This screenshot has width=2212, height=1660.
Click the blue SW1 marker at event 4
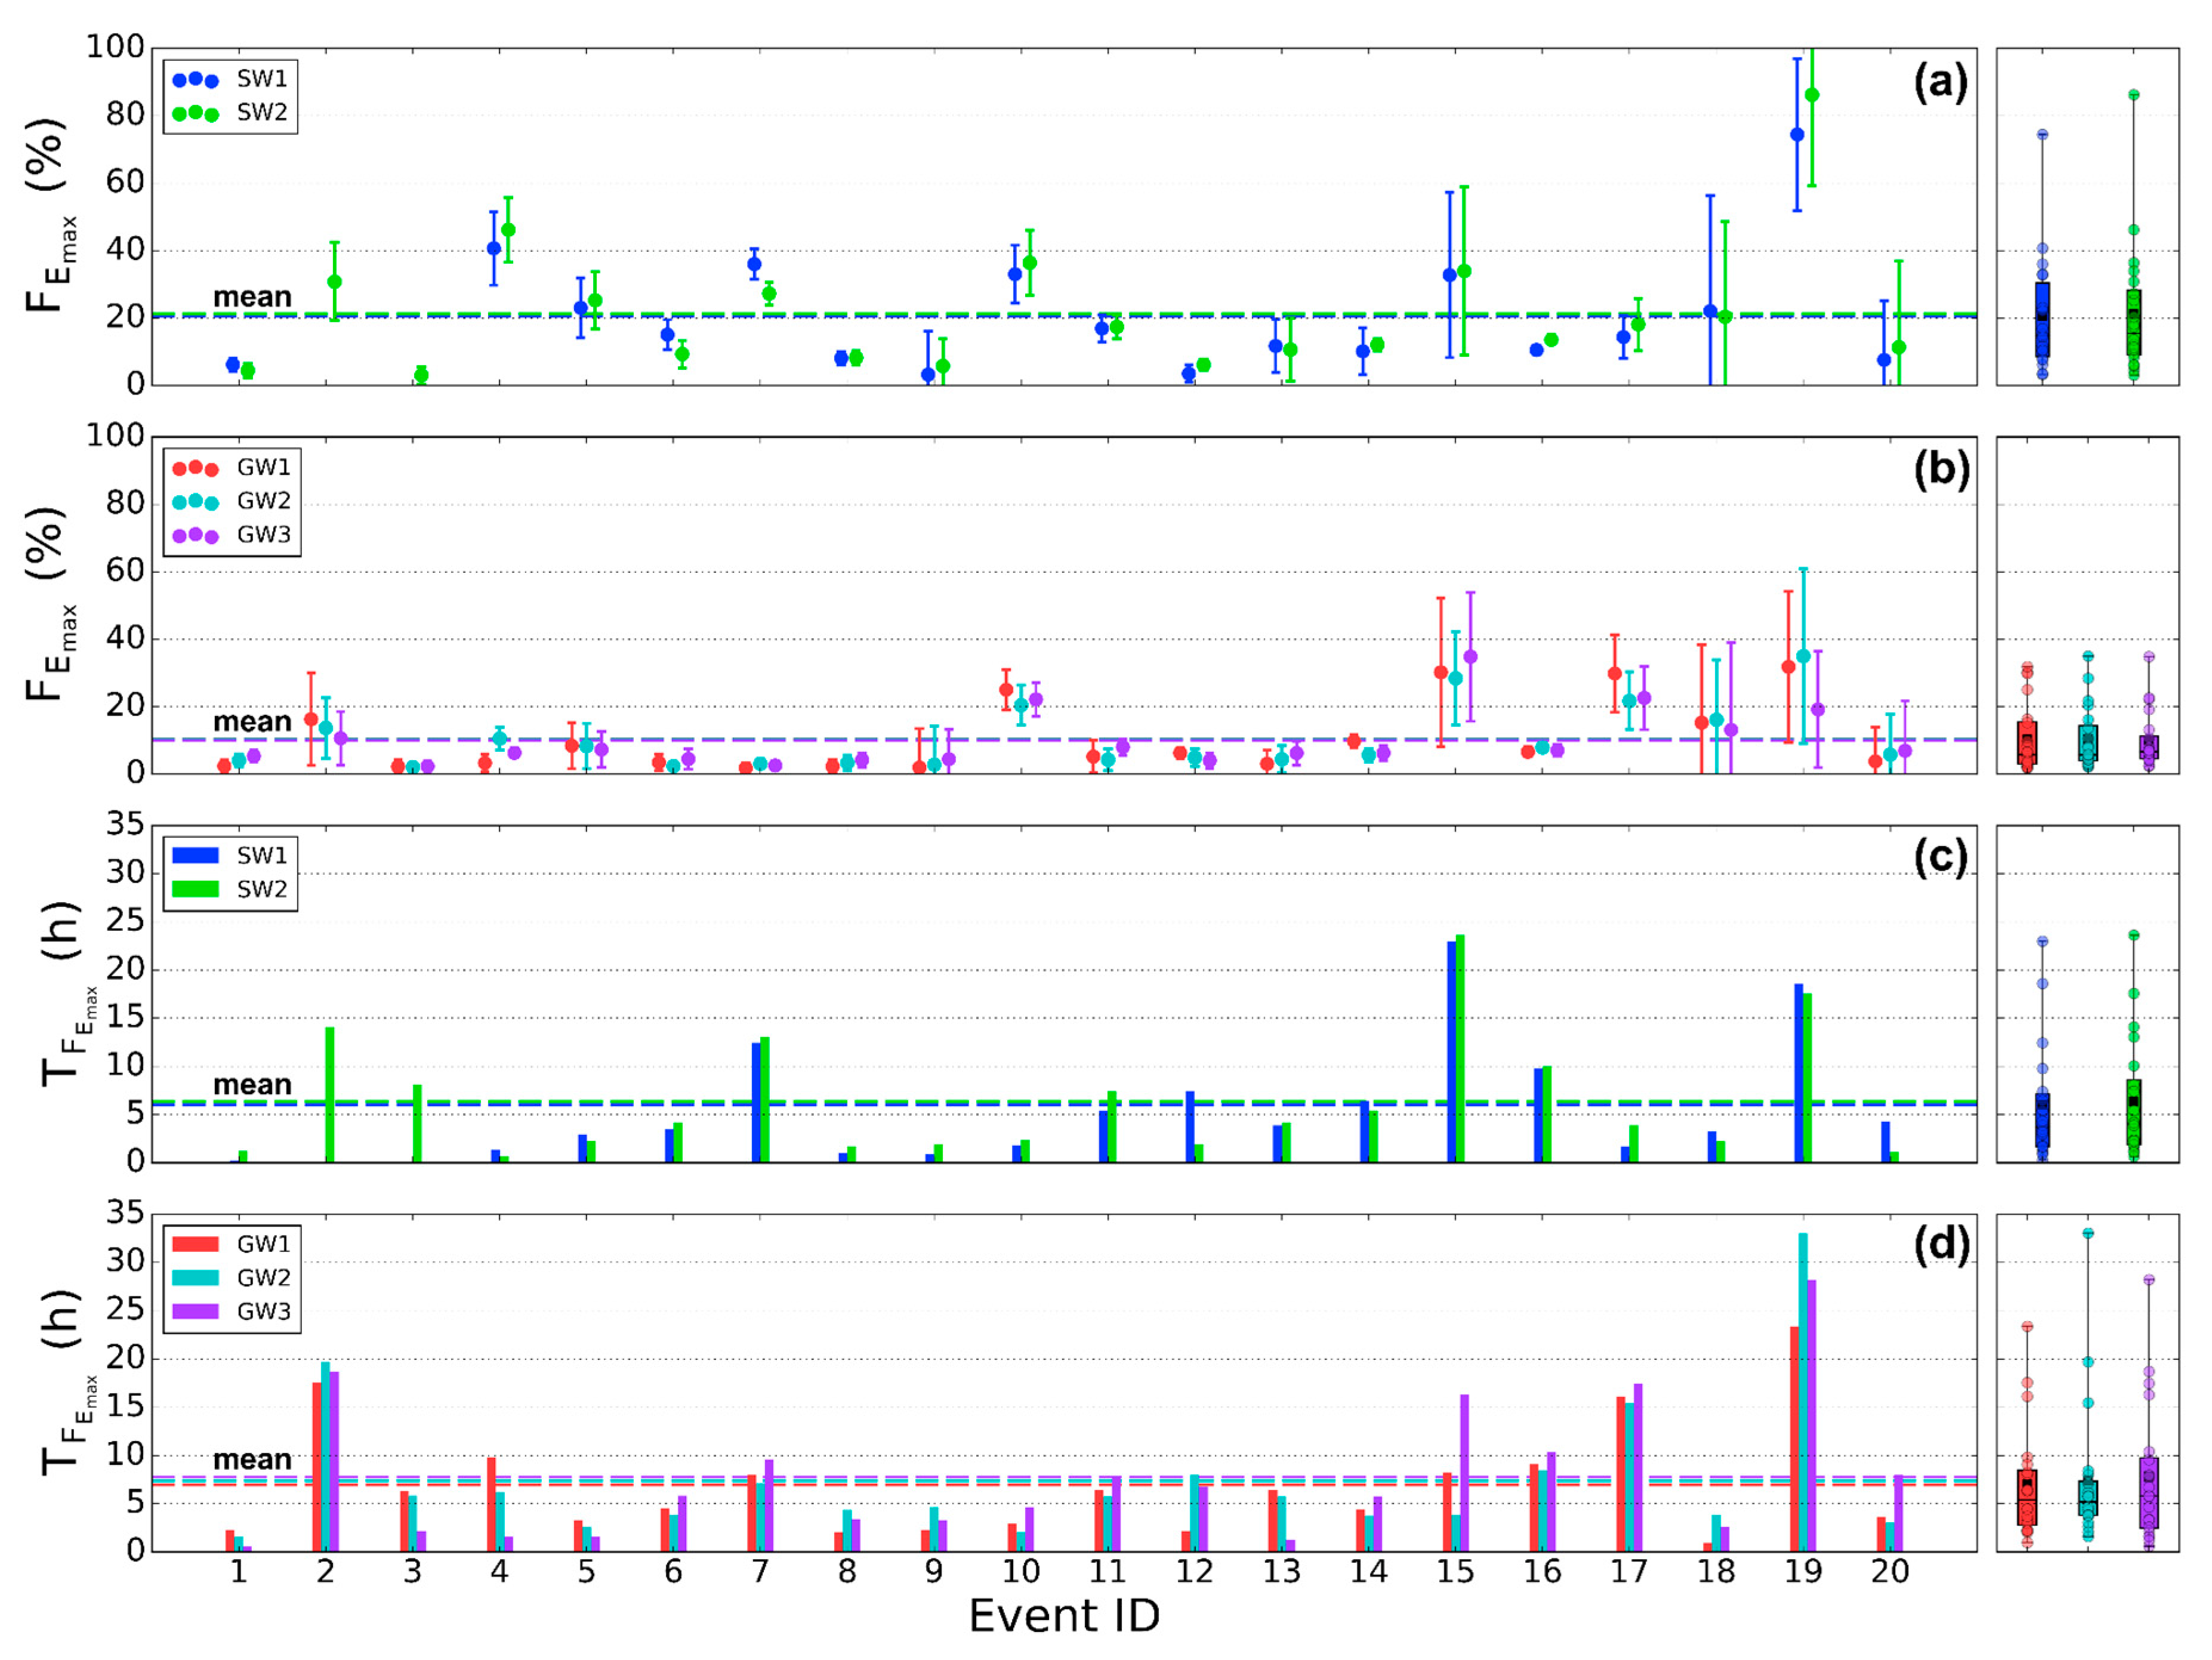[494, 249]
